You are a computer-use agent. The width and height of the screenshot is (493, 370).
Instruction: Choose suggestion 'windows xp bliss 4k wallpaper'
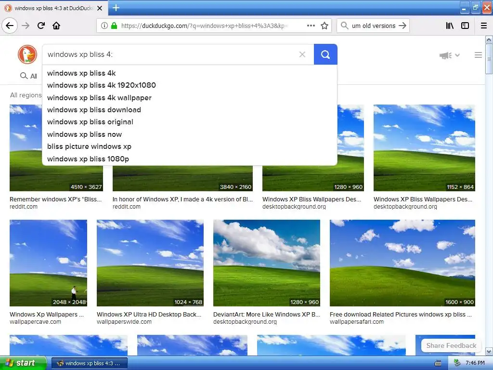[190, 97]
